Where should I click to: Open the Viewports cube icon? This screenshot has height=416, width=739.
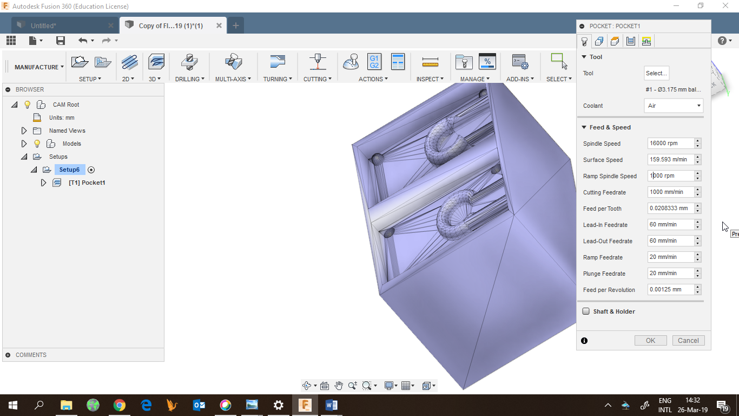pos(426,386)
